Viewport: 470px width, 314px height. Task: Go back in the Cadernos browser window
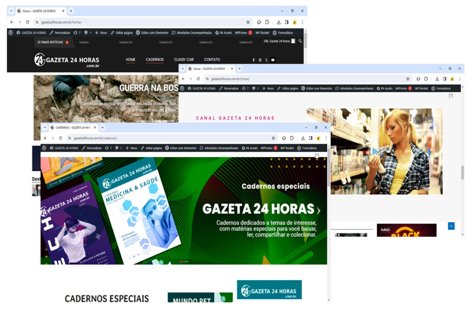click(x=45, y=138)
